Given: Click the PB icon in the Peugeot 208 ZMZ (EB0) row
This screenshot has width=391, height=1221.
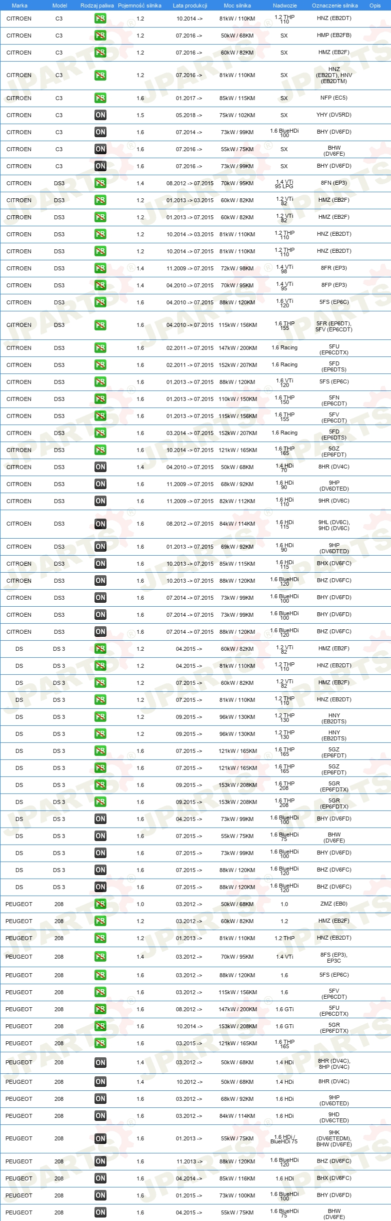Looking at the screenshot, I should (100, 904).
